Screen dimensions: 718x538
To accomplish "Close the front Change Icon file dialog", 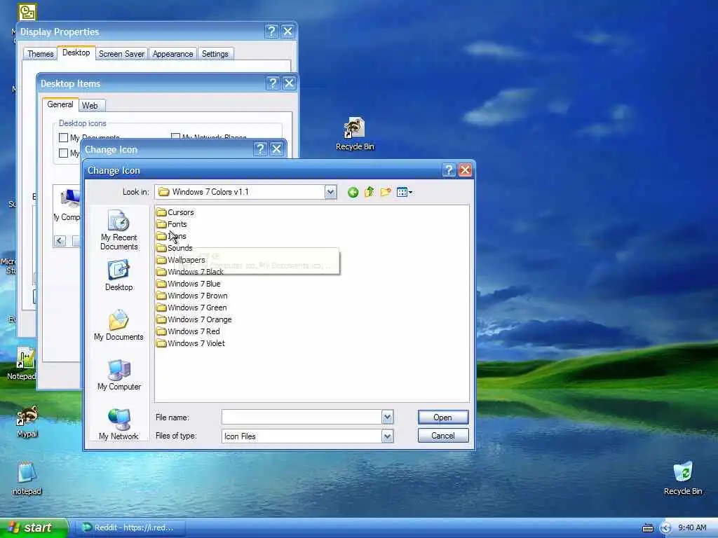I will [465, 170].
